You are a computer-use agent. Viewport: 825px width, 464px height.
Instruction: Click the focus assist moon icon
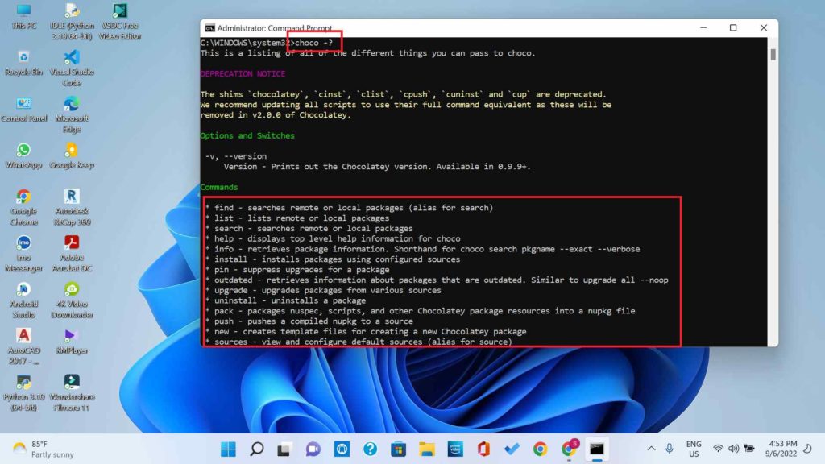[x=808, y=449]
